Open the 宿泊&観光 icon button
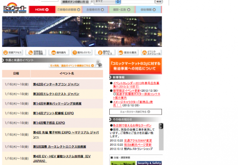This screenshot has height=165, width=238. pyautogui.click(x=128, y=52)
